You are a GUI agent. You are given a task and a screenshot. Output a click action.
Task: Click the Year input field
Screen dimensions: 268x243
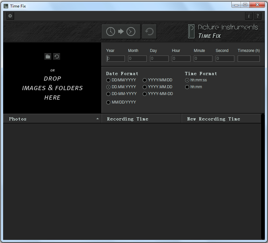pos(115,58)
